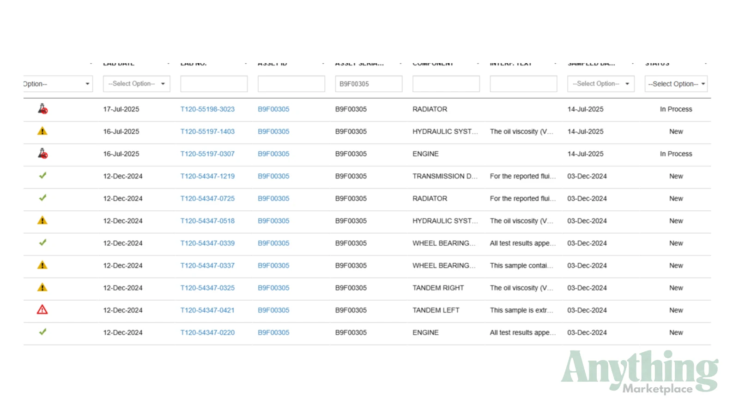739x415 pixels.
Task: Select the warning triangle in the T120-54347-0337 row
Action: point(42,265)
